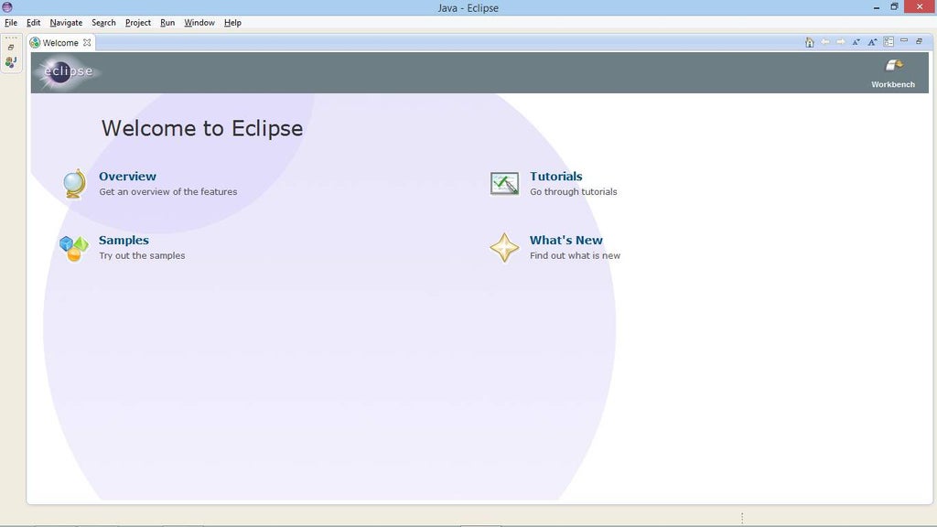Open the Project menu

(138, 23)
